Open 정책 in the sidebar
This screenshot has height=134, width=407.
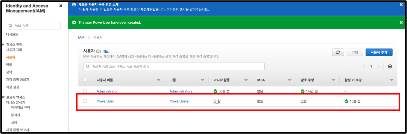click(9, 72)
